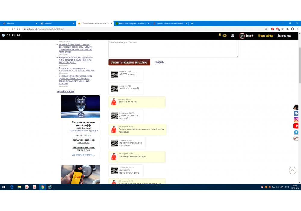
Task: Open the Extensions puzzle-piece menu
Action: [287, 29]
